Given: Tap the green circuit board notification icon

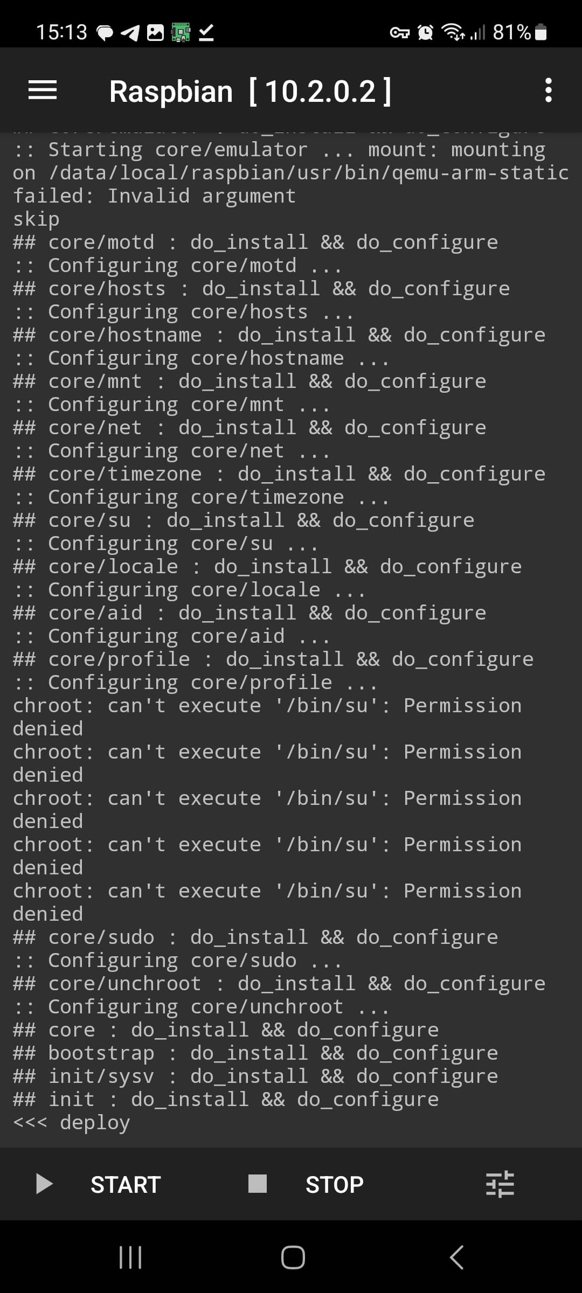Looking at the screenshot, I should coord(181,32).
